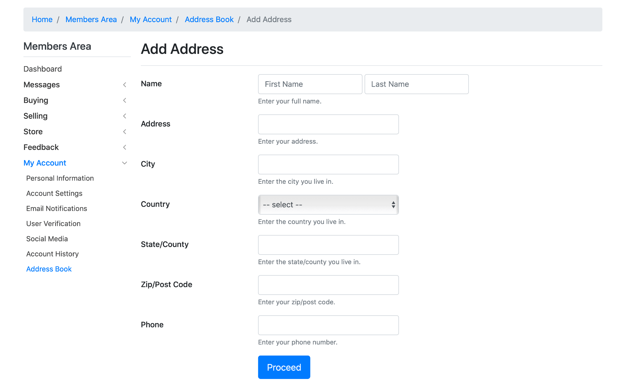
Task: Go to User Verification page
Action: (x=53, y=224)
